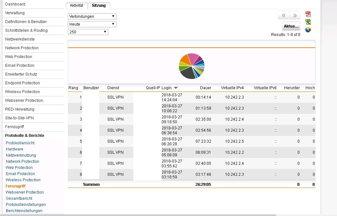Select total duration 26:29:05
This screenshot has height=216, width=337.
click(x=203, y=185)
